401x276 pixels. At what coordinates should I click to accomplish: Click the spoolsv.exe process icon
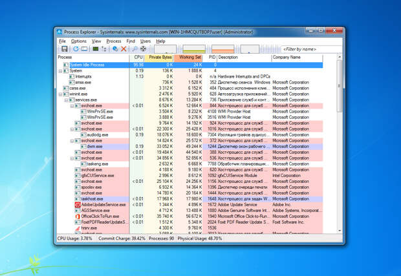click(x=78, y=187)
